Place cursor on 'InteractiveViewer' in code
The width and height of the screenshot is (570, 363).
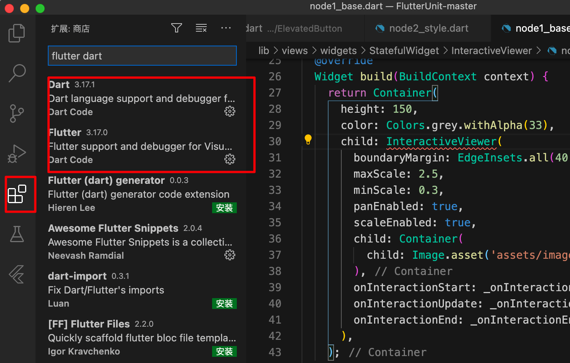[x=442, y=141]
